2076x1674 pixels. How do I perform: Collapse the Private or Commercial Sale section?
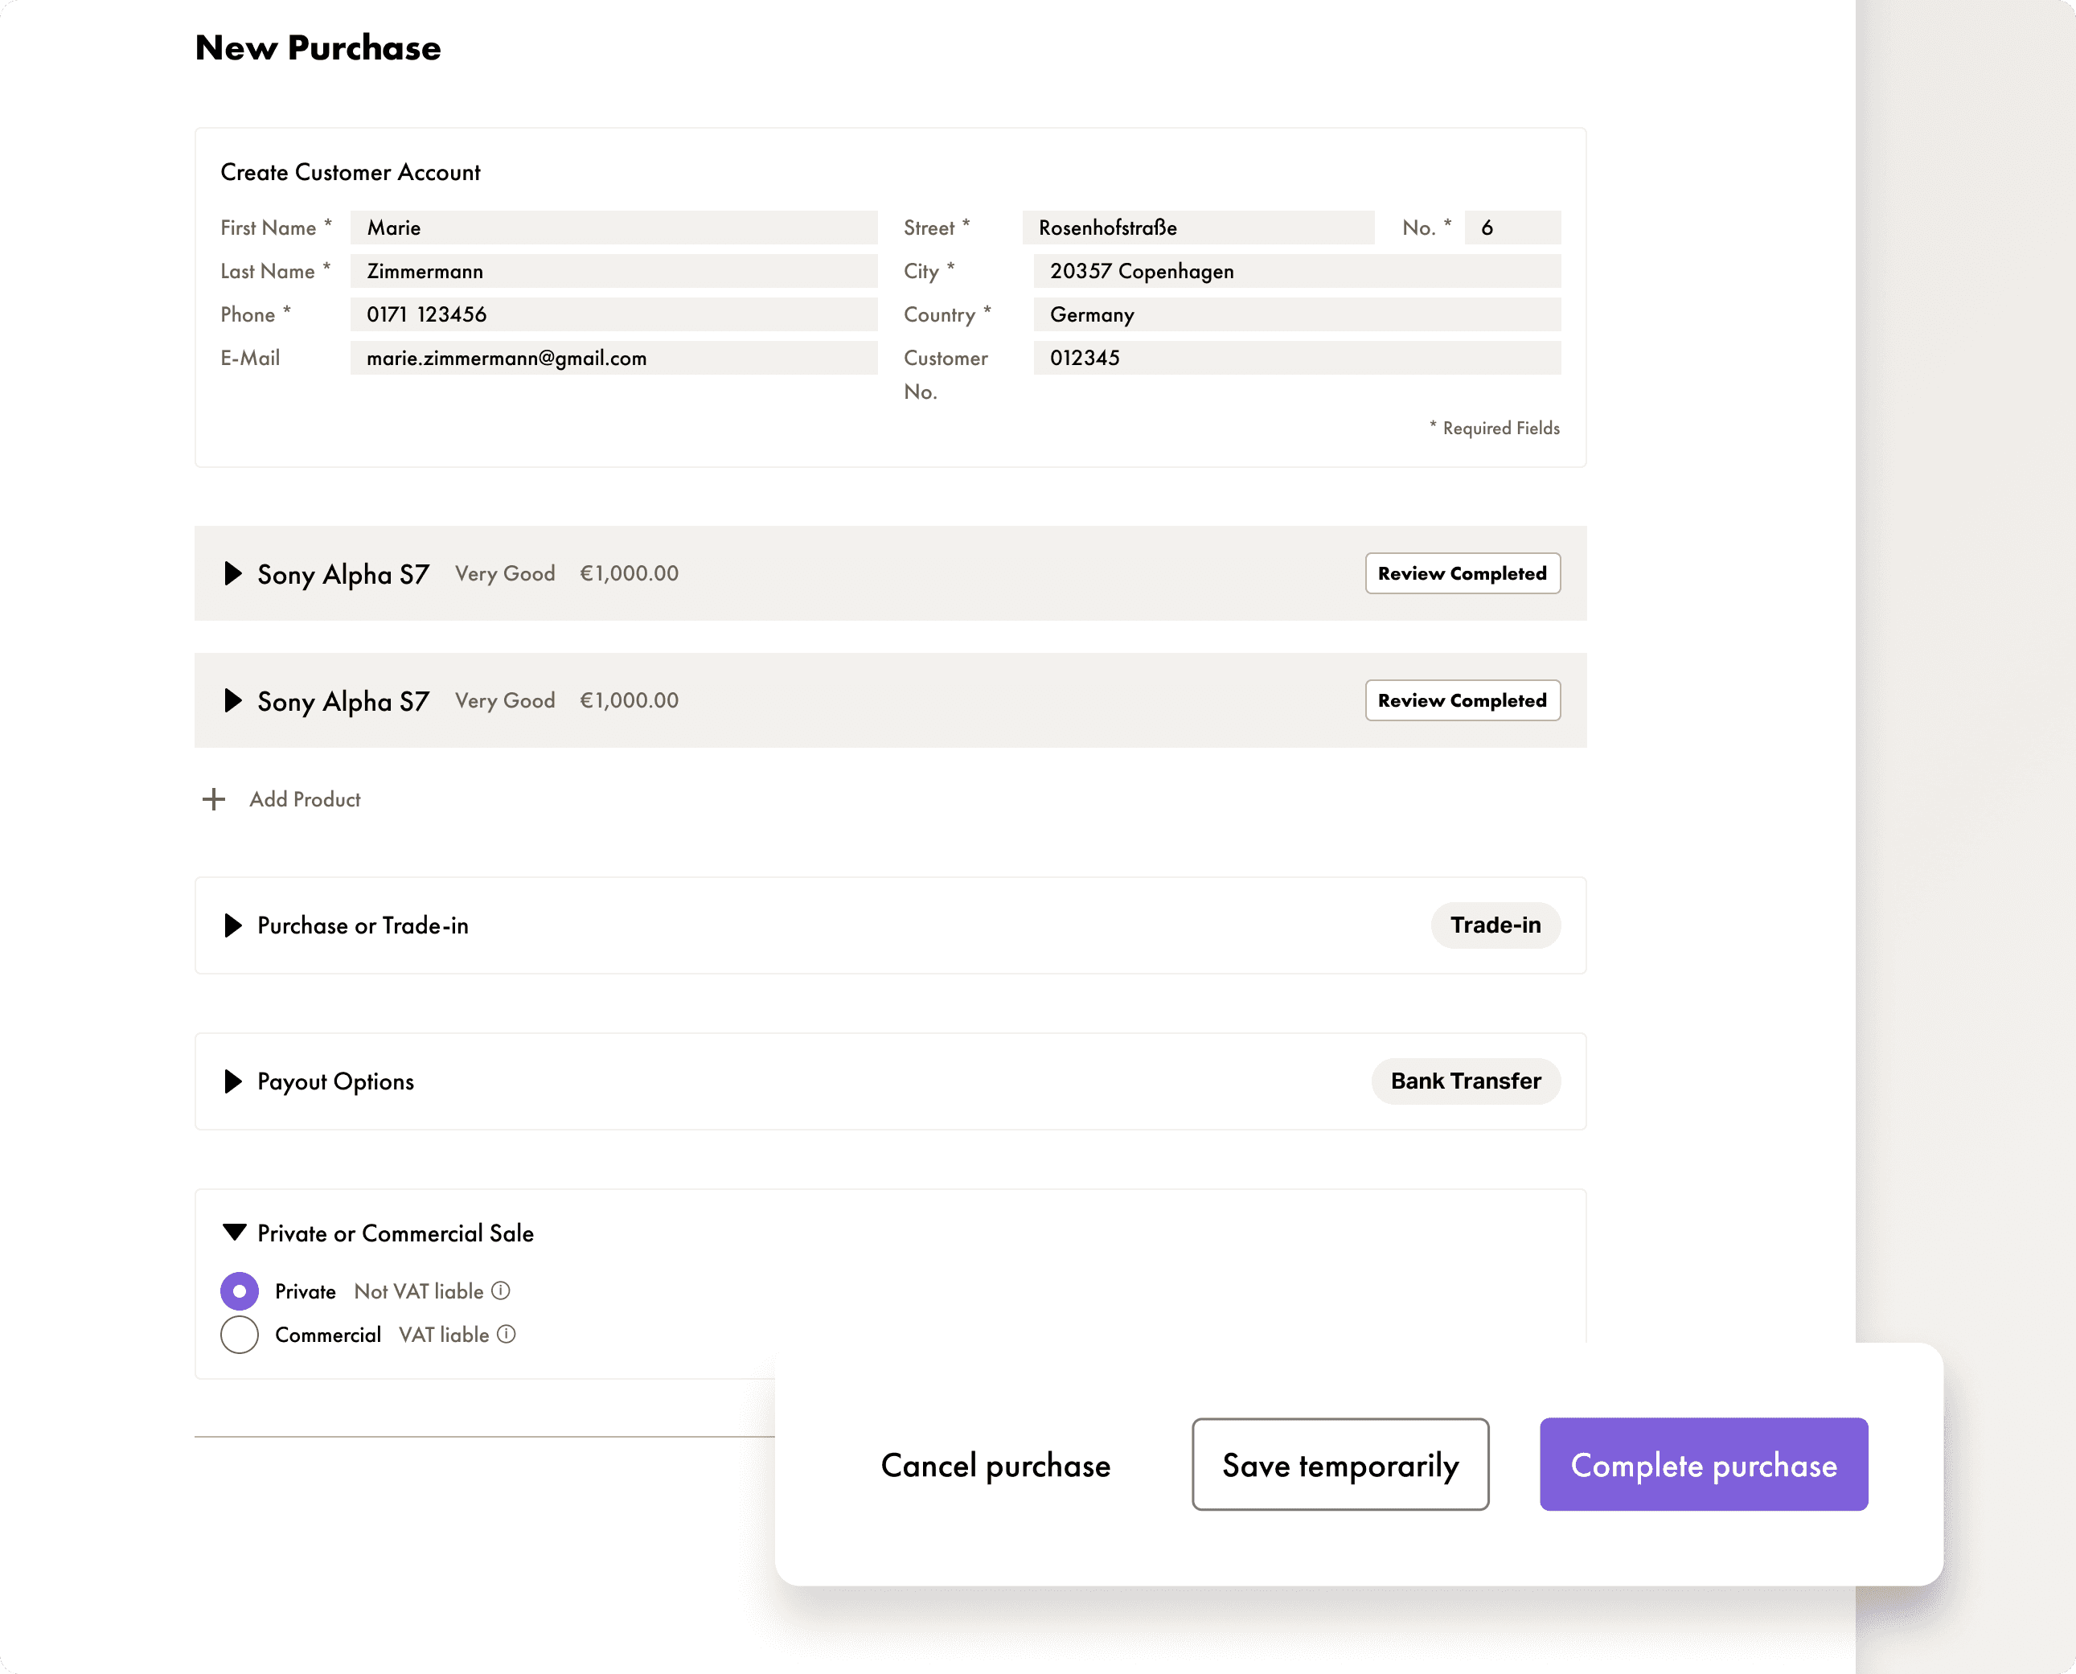pyautogui.click(x=233, y=1233)
